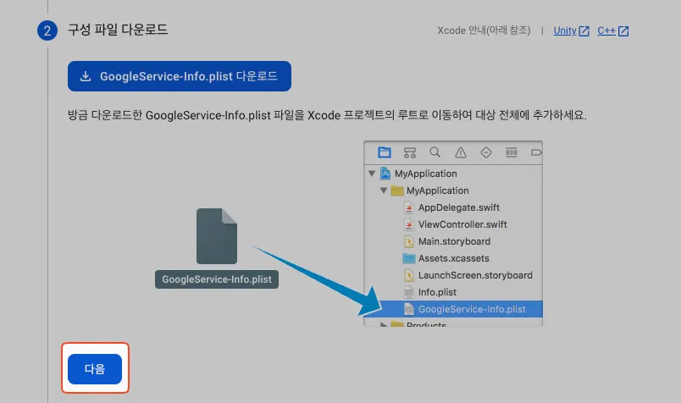Click the Xcode 안내(아래 참조) text
Image resolution: width=681 pixels, height=403 pixels.
(484, 30)
